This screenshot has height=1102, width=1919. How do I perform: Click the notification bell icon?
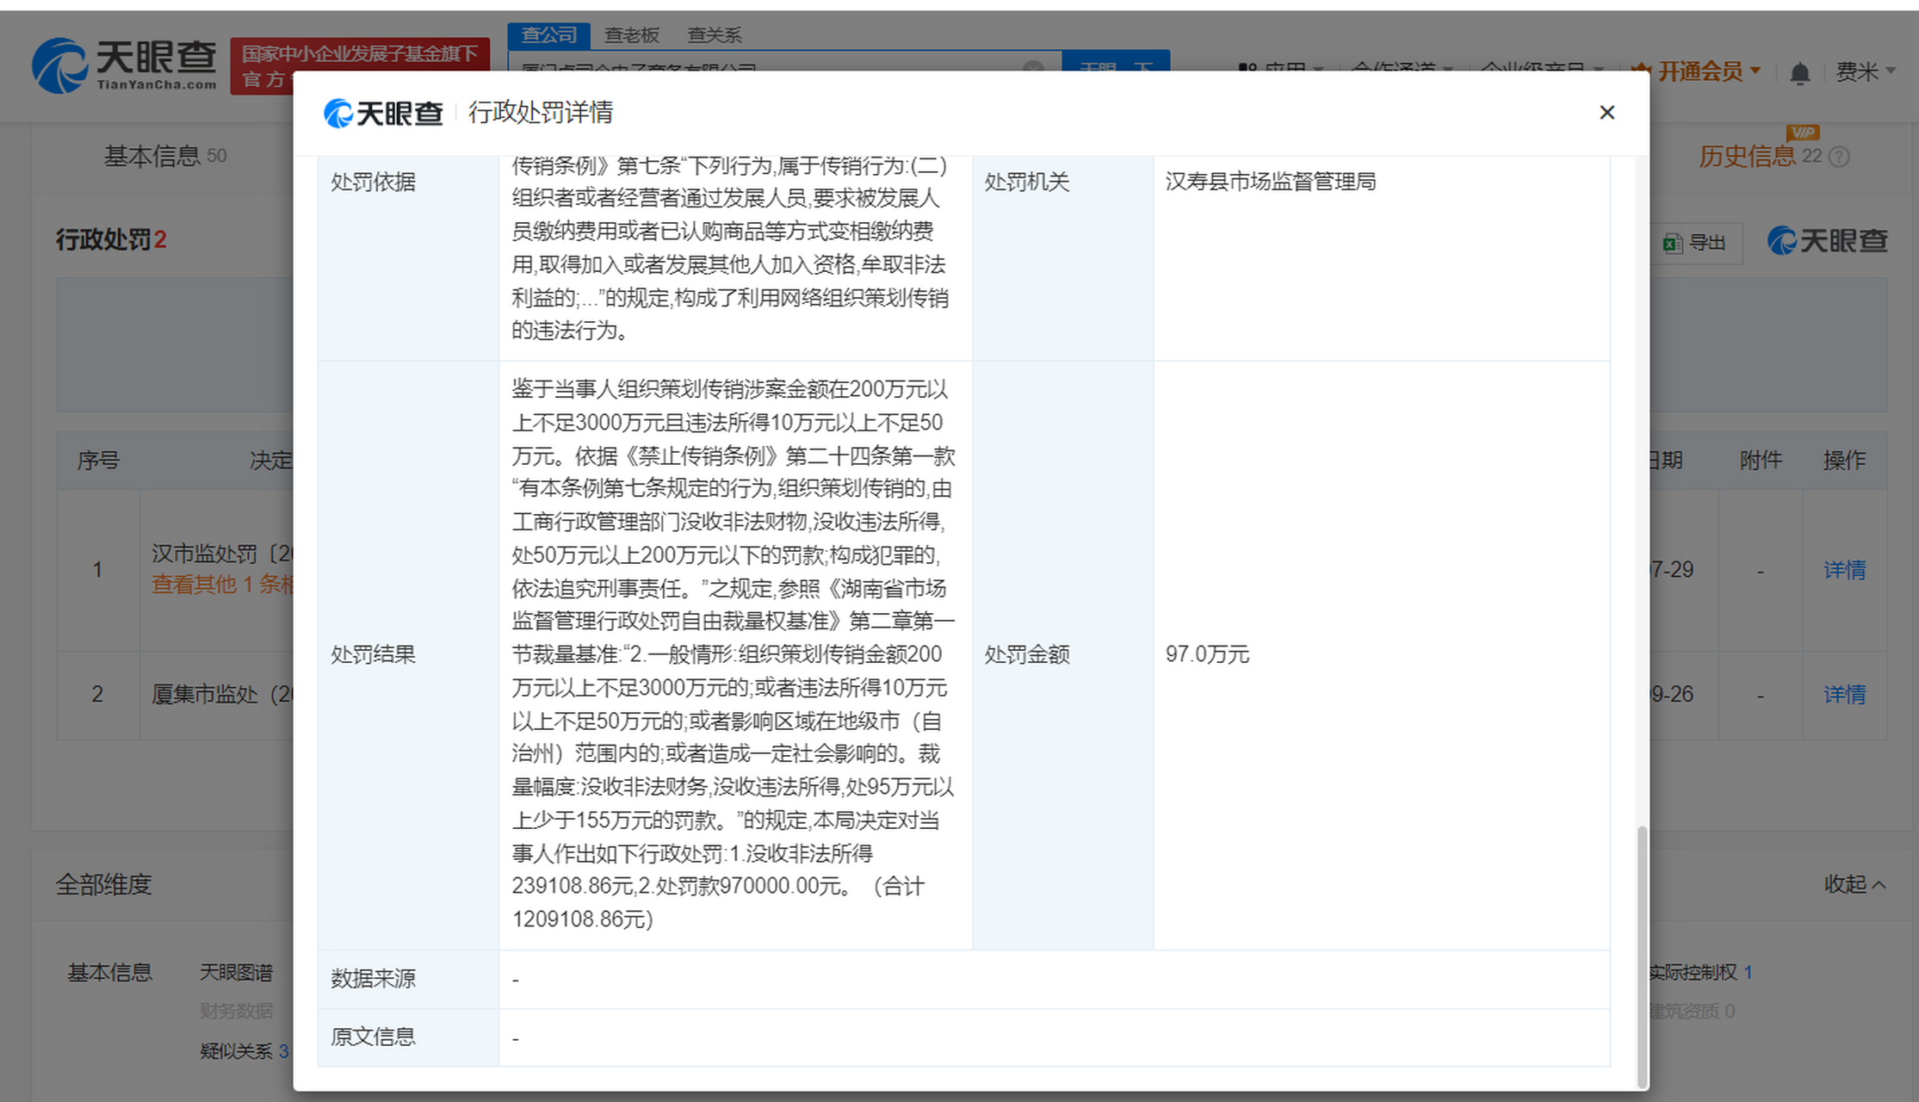tap(1799, 73)
